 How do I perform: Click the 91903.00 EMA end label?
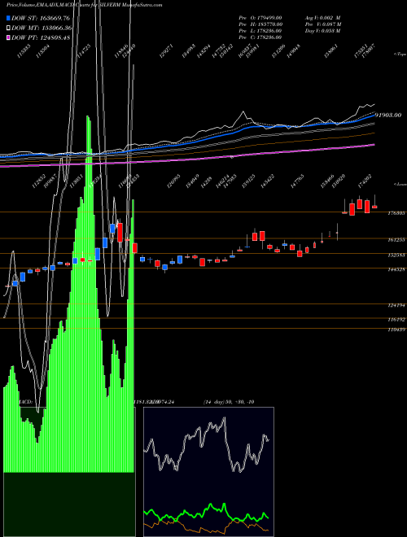[387, 115]
